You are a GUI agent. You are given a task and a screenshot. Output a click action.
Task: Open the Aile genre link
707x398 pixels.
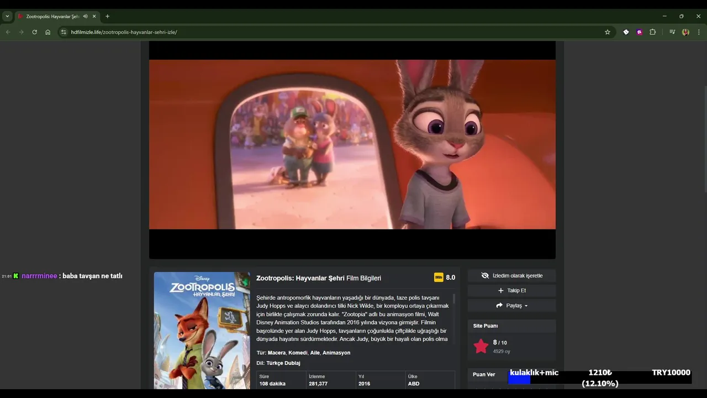point(315,353)
